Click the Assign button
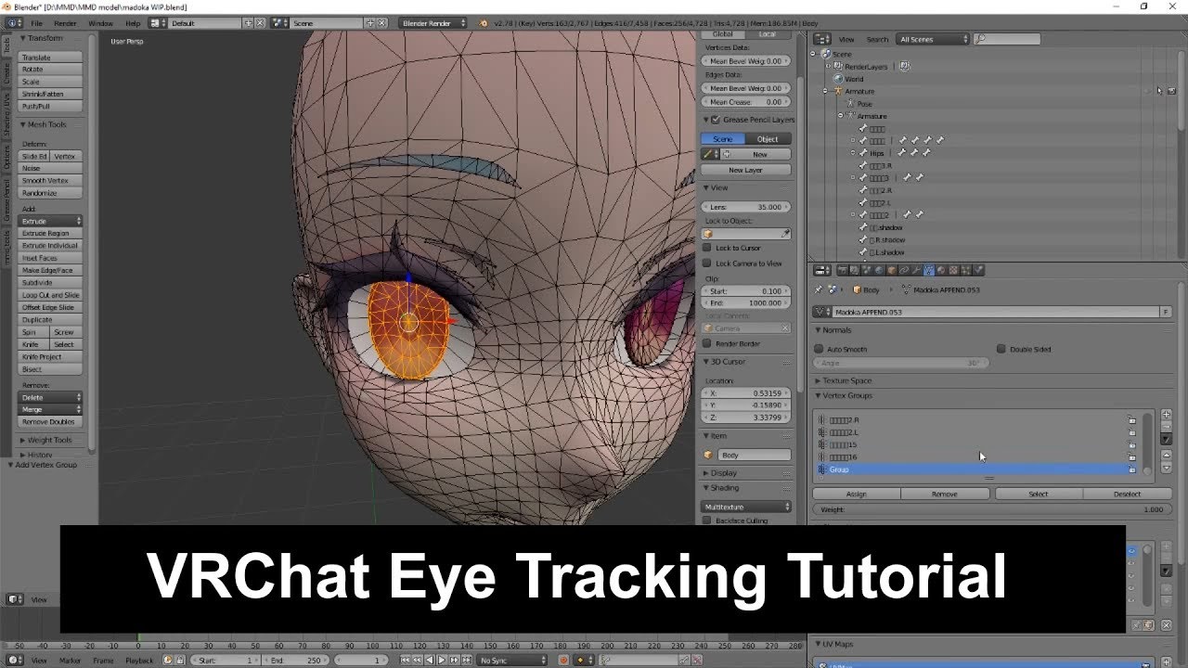The width and height of the screenshot is (1188, 668). pos(857,494)
